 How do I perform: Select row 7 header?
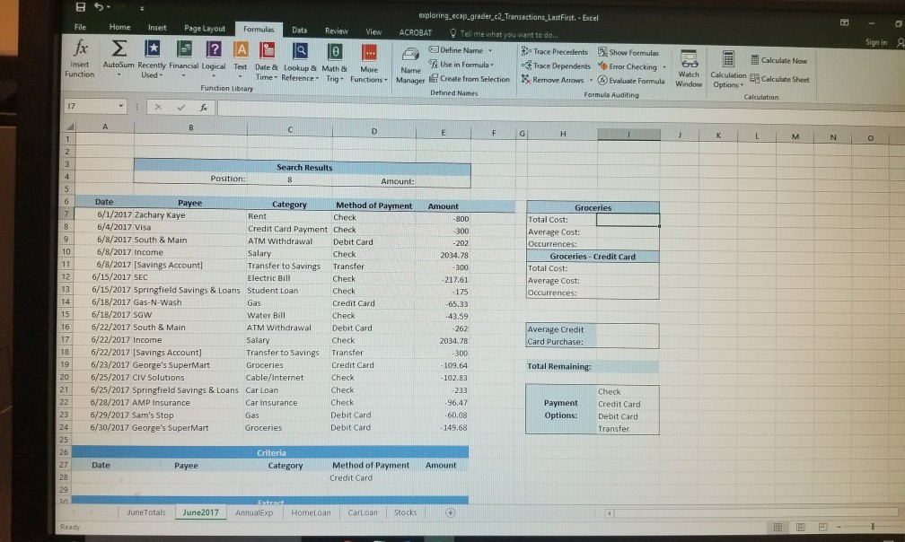click(66, 214)
